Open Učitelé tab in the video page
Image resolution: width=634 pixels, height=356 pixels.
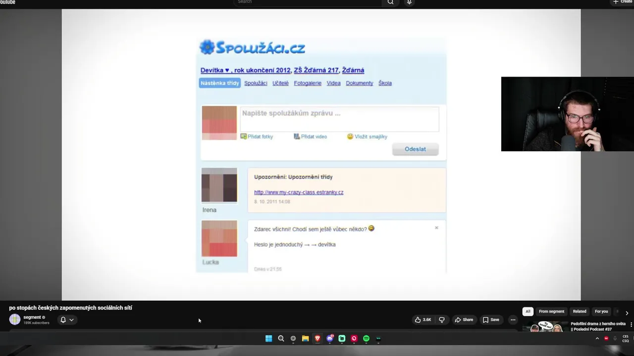[x=280, y=83]
